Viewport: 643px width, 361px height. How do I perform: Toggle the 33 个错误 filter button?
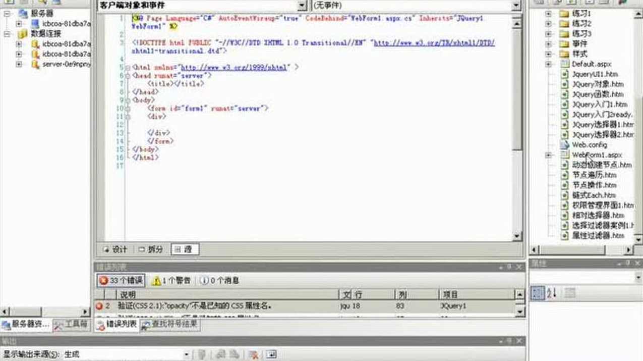coord(120,281)
